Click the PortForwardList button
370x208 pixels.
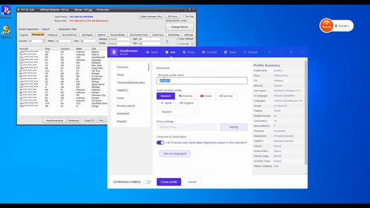pyautogui.click(x=54, y=121)
